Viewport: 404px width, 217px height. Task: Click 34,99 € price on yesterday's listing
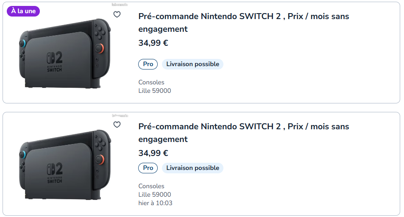click(153, 153)
